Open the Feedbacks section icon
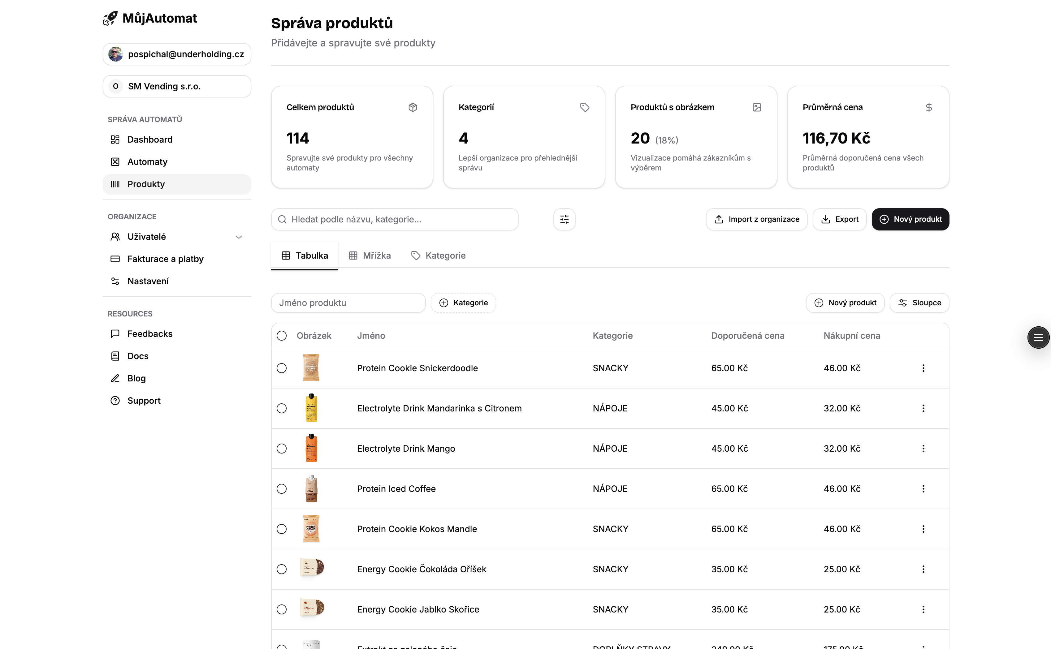This screenshot has height=649, width=1051. click(x=115, y=333)
